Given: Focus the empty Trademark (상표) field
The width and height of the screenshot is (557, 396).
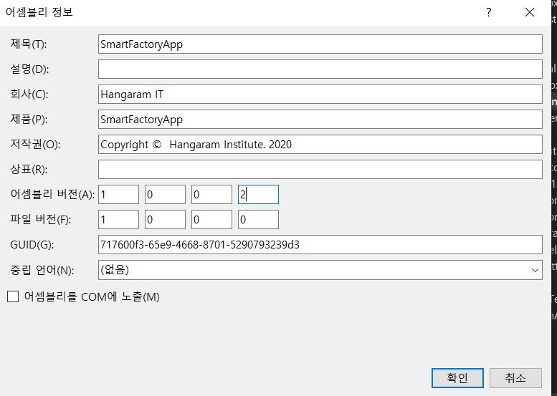Looking at the screenshot, I should 320,169.
